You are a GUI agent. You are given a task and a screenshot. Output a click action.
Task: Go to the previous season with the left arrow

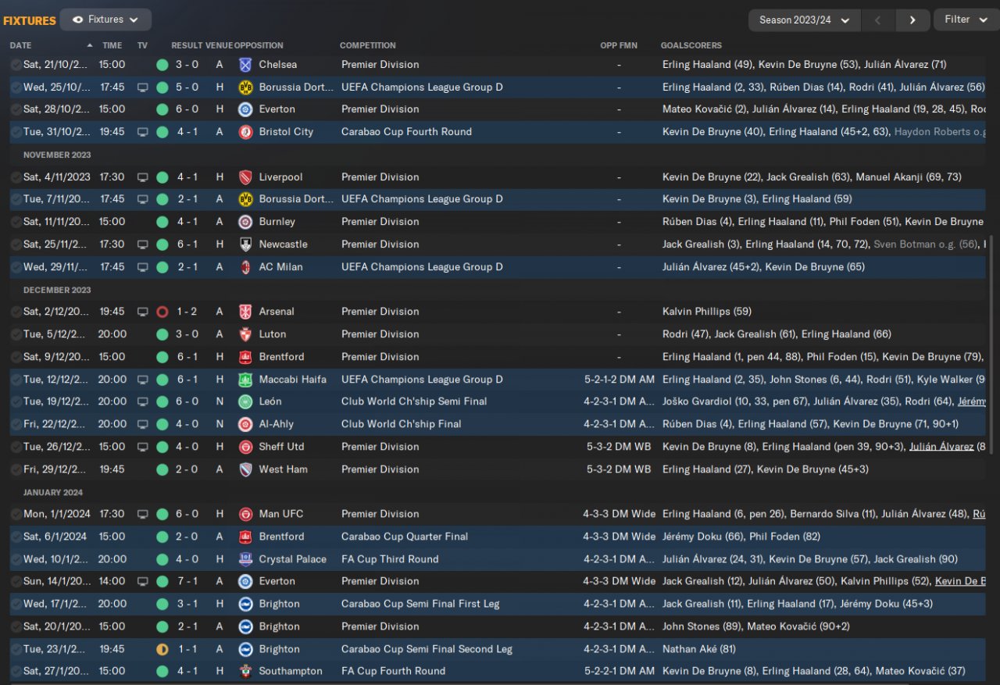pos(877,20)
